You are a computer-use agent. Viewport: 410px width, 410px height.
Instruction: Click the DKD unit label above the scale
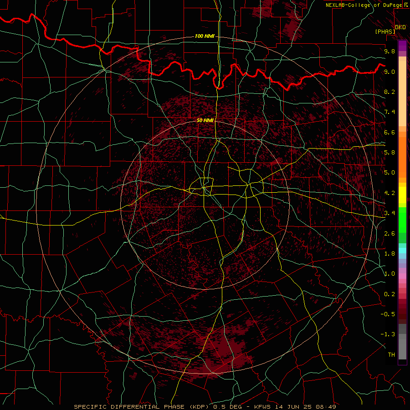coord(400,27)
